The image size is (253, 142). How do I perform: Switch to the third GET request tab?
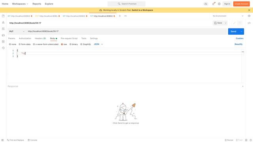tap(75, 16)
